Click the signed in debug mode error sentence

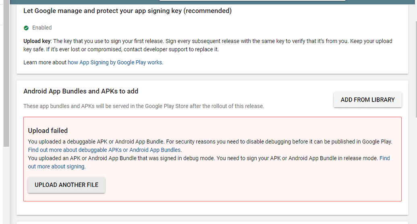tap(203, 158)
